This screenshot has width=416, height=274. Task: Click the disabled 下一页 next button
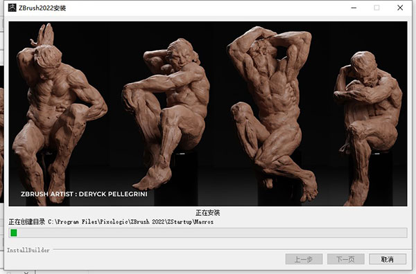346,259
